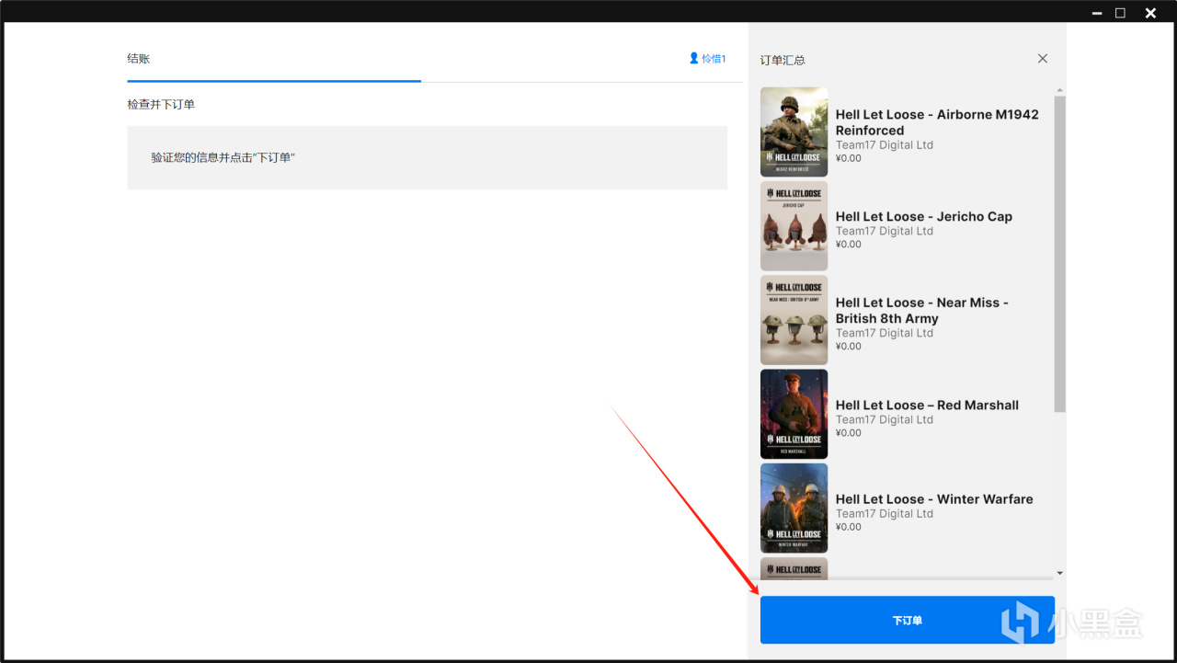Click the Near Miss British 8th Army thumbnail
This screenshot has height=663, width=1177.
(794, 320)
